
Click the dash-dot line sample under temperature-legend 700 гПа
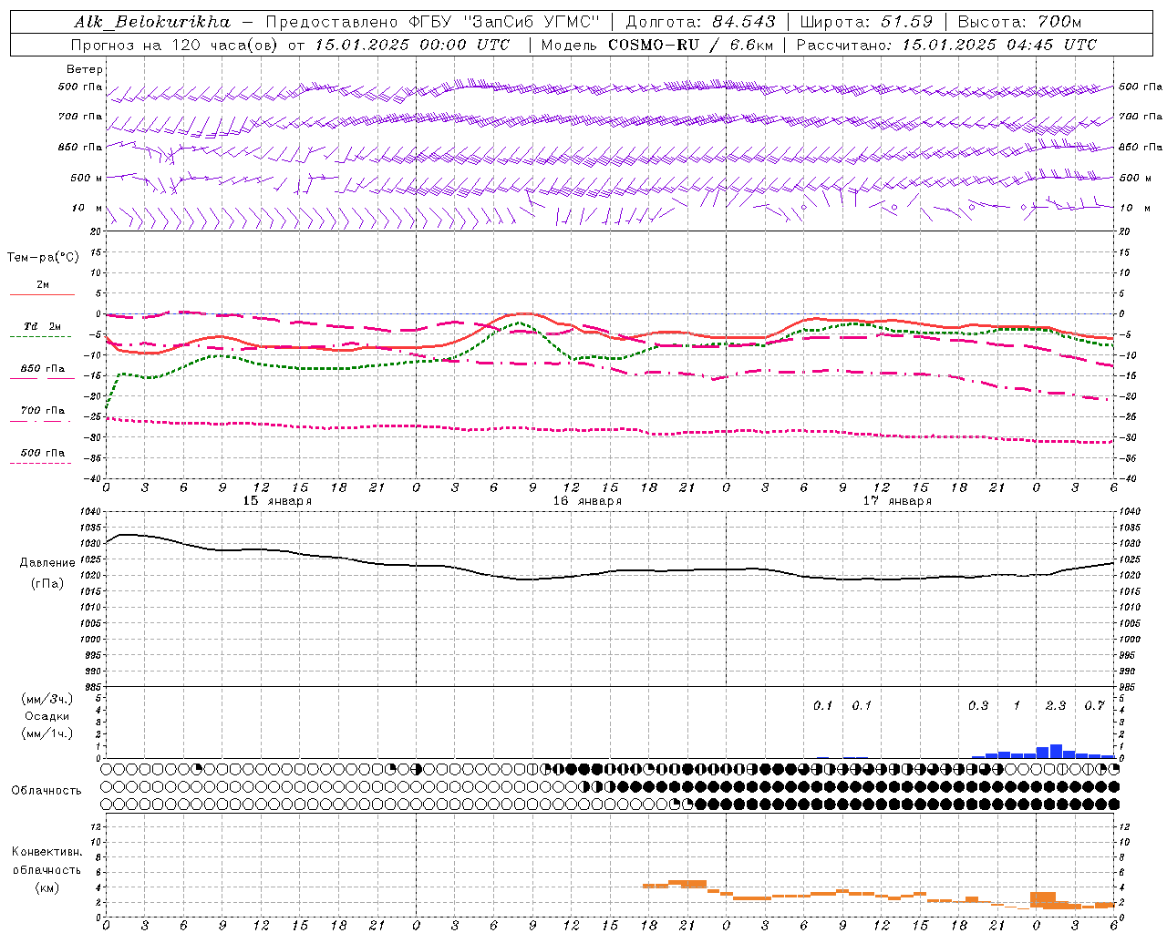coord(41,421)
